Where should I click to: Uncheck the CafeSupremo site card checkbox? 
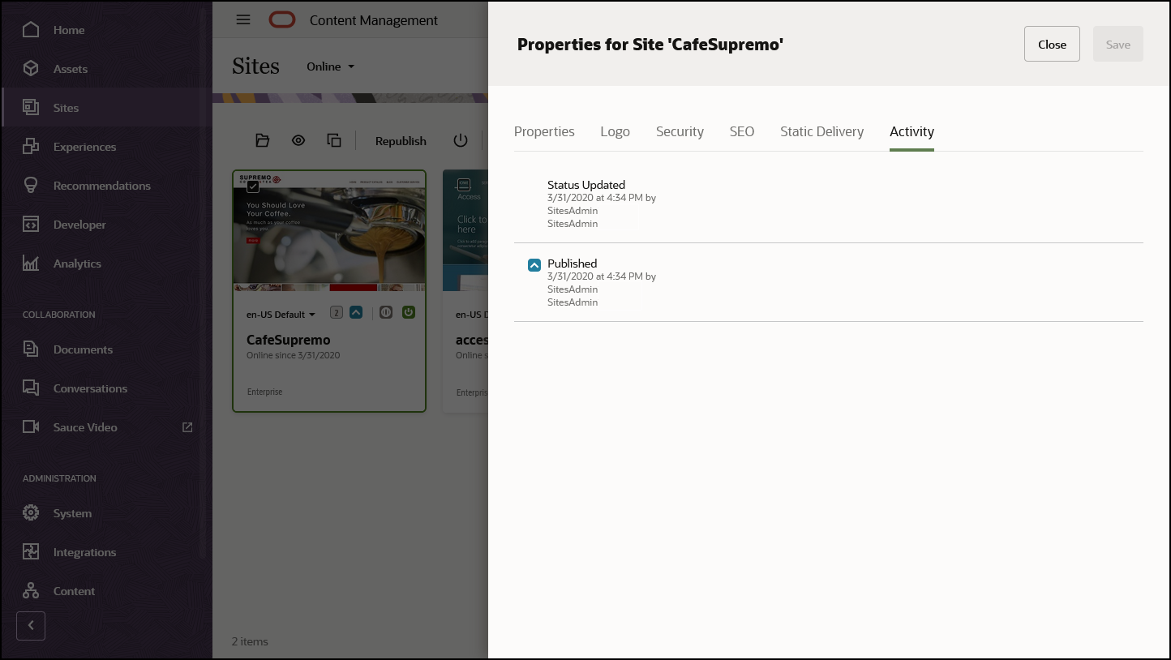click(x=253, y=186)
